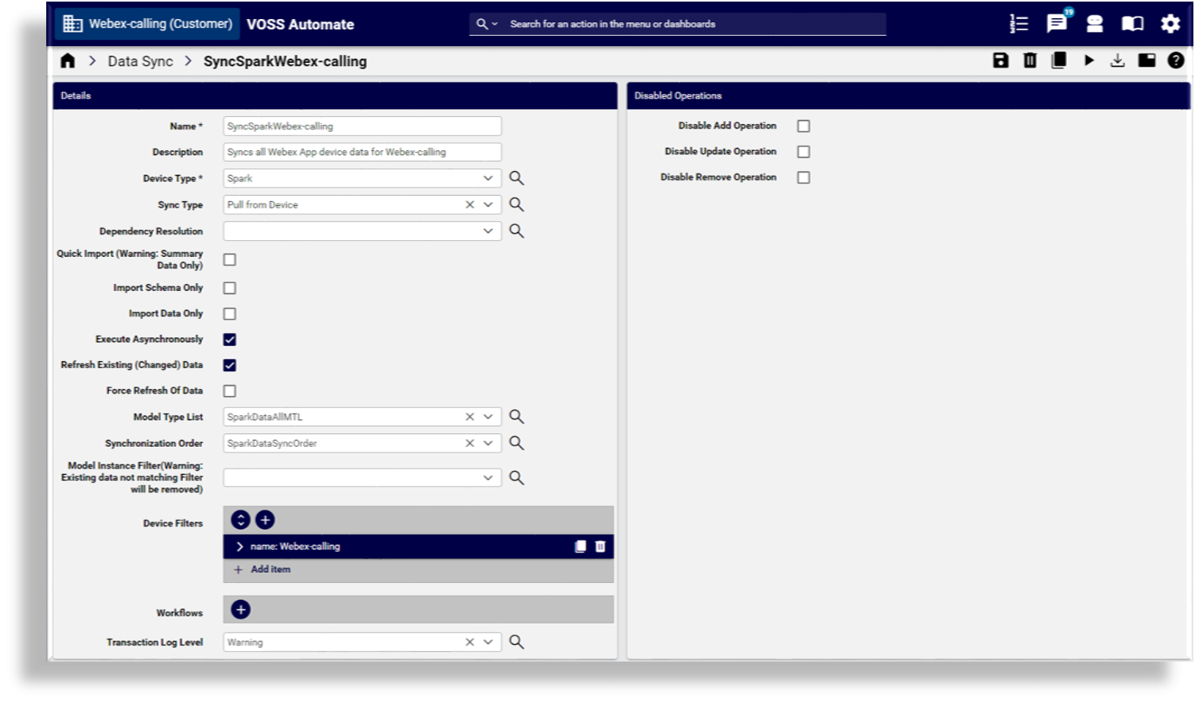Open the Transaction Log Level dropdown
The image size is (1195, 703).
[489, 642]
